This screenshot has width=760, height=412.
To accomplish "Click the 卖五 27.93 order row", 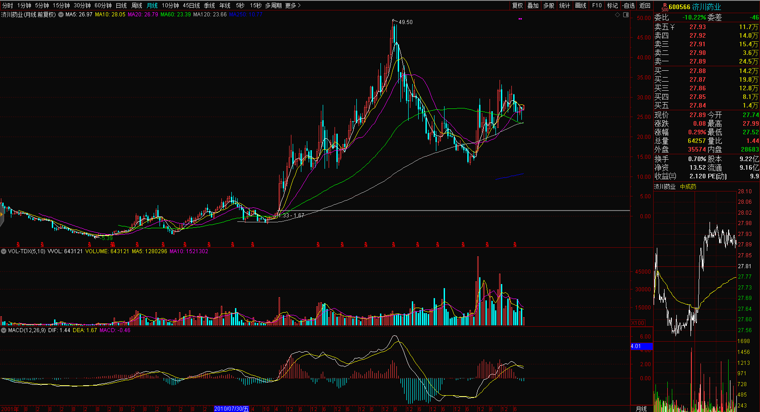I will 706,27.
